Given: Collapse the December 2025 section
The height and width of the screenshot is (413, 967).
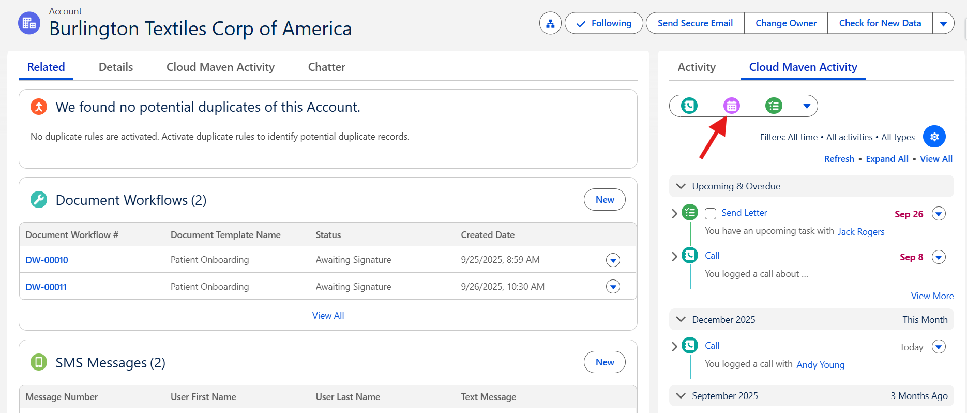Looking at the screenshot, I should point(681,320).
